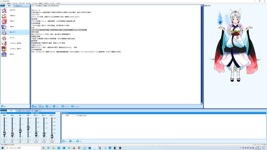The height and width of the screenshot is (150, 267).
Task: Click the HBCニュース line in the text editor
Action: click(36, 10)
